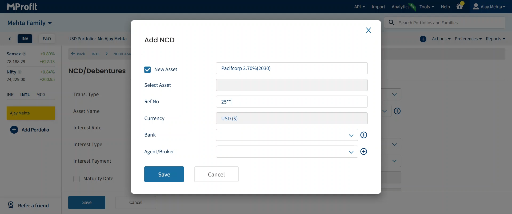The width and height of the screenshot is (512, 214).
Task: Click the add Bank plus icon
Action: (x=363, y=135)
